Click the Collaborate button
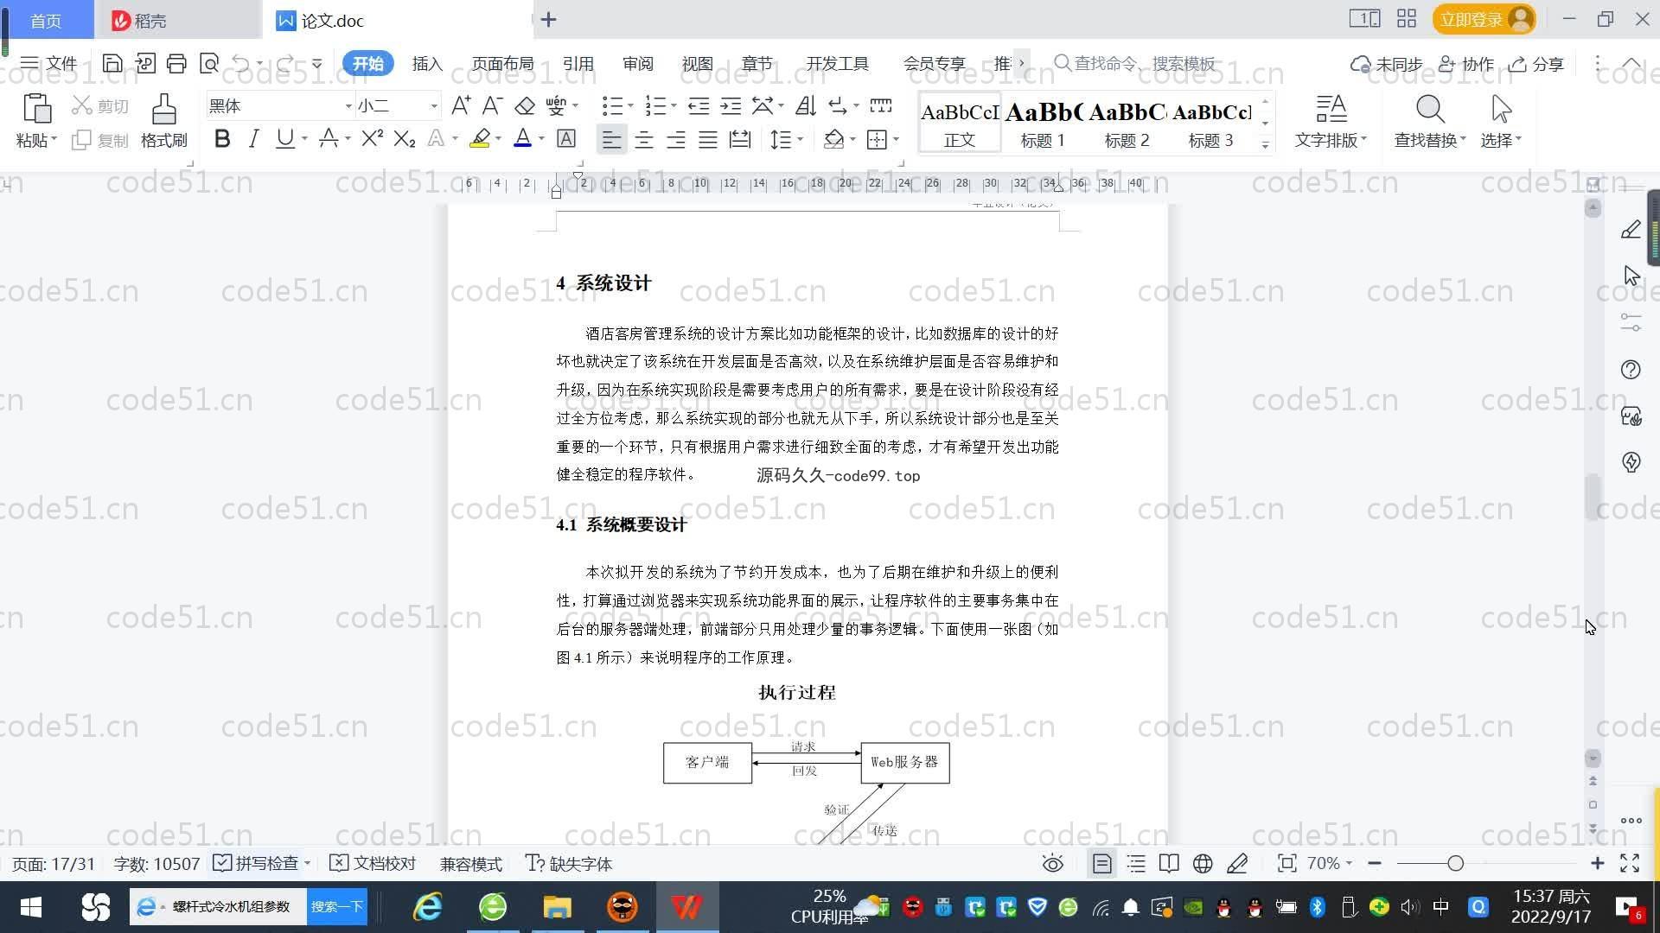This screenshot has width=1660, height=933. click(x=1466, y=64)
